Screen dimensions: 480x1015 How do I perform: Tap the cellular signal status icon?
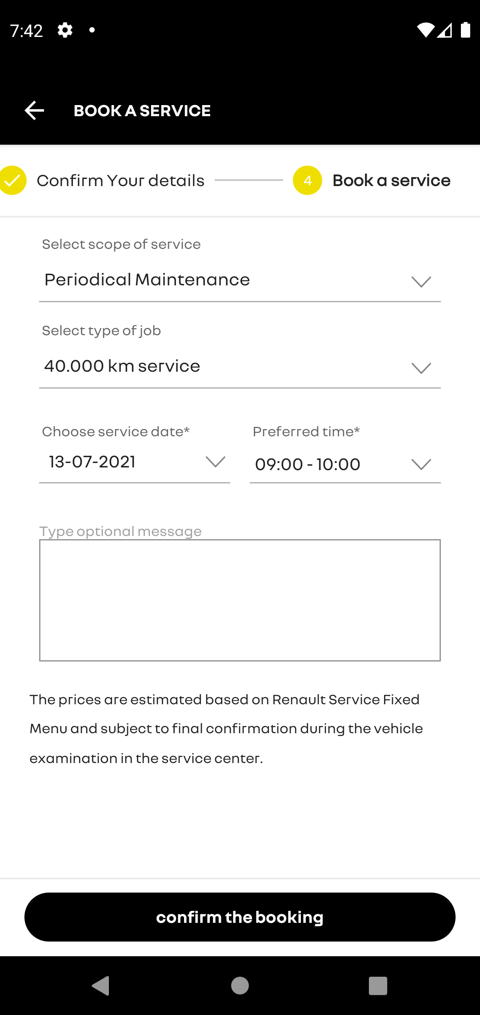(x=444, y=30)
